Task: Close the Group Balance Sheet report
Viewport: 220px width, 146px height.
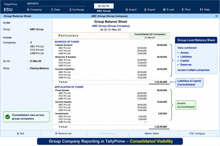Action: point(216,16)
